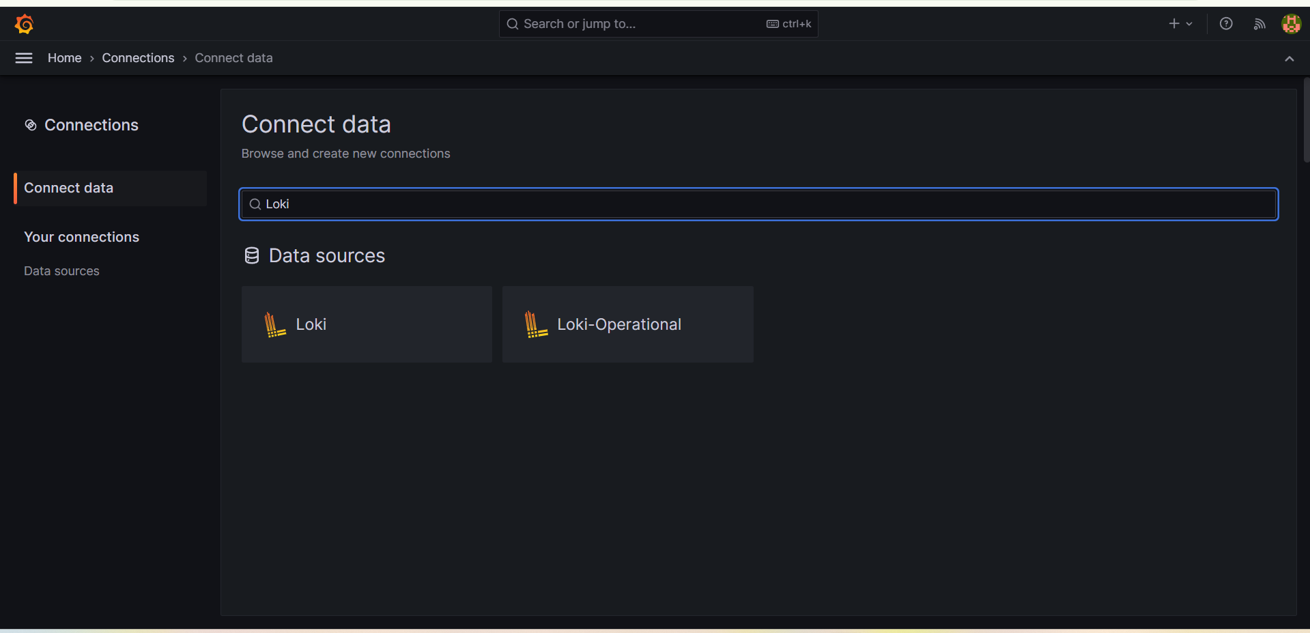This screenshot has height=633, width=1310.
Task: Open the Loki-Operational data source card
Action: pyautogui.click(x=628, y=324)
